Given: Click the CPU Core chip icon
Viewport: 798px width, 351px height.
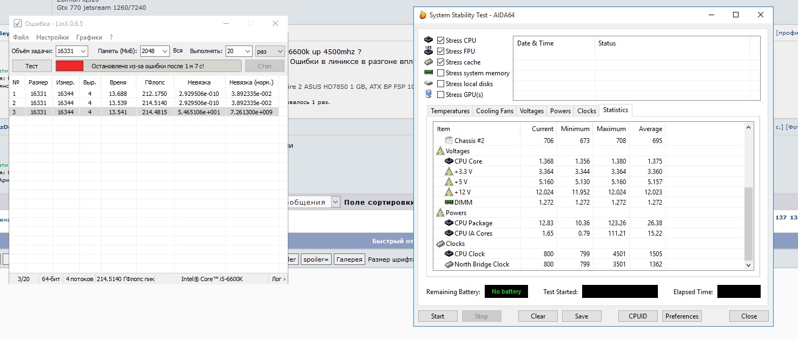Looking at the screenshot, I should (449, 161).
